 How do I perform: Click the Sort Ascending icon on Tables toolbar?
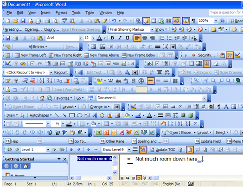click(x=180, y=124)
